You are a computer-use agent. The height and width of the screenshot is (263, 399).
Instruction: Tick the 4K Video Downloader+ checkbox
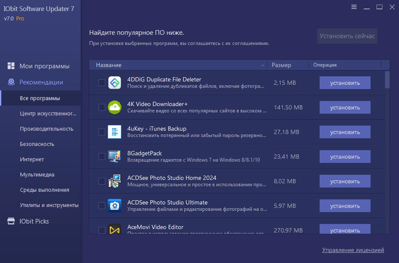102,107
